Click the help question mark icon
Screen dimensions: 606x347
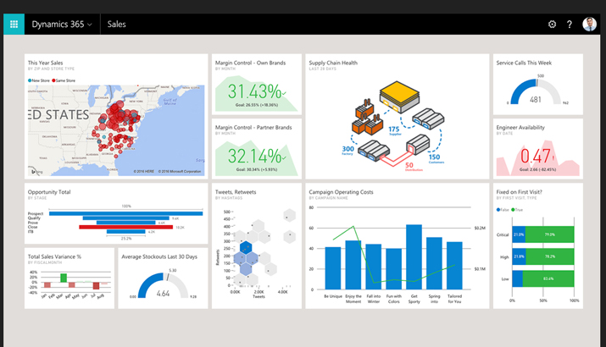pos(570,25)
